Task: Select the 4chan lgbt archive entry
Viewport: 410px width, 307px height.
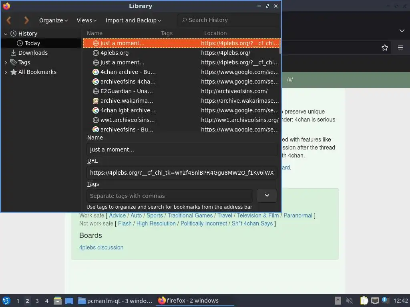Action: [181, 110]
